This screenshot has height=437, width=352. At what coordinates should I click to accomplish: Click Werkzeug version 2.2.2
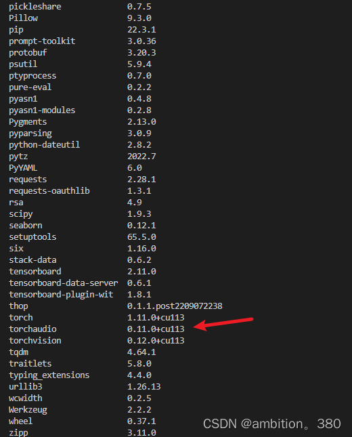(139, 410)
